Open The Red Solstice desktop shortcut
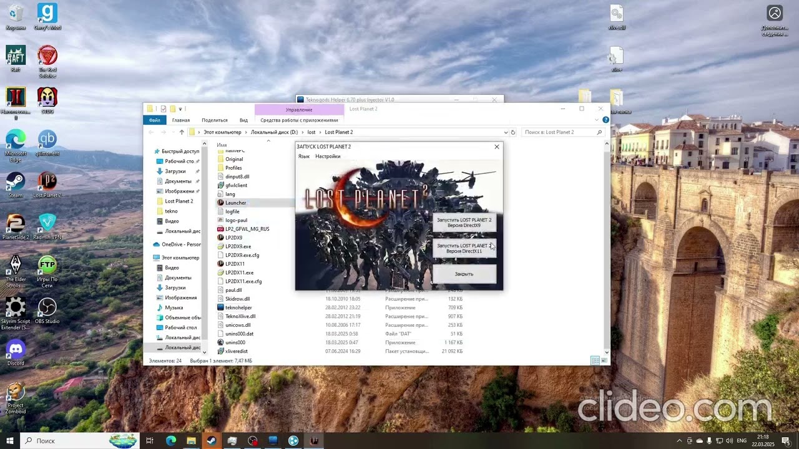Image resolution: width=799 pixels, height=449 pixels. pos(47,61)
